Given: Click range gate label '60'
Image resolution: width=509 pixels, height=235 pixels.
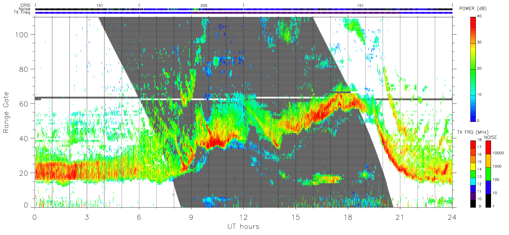Looking at the screenshot, I should tap(24, 104).
